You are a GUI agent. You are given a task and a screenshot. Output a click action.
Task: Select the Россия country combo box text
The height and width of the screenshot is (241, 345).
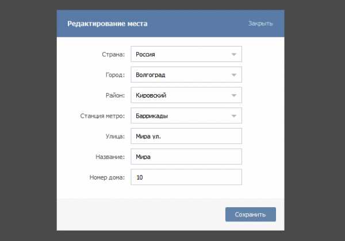tap(145, 54)
